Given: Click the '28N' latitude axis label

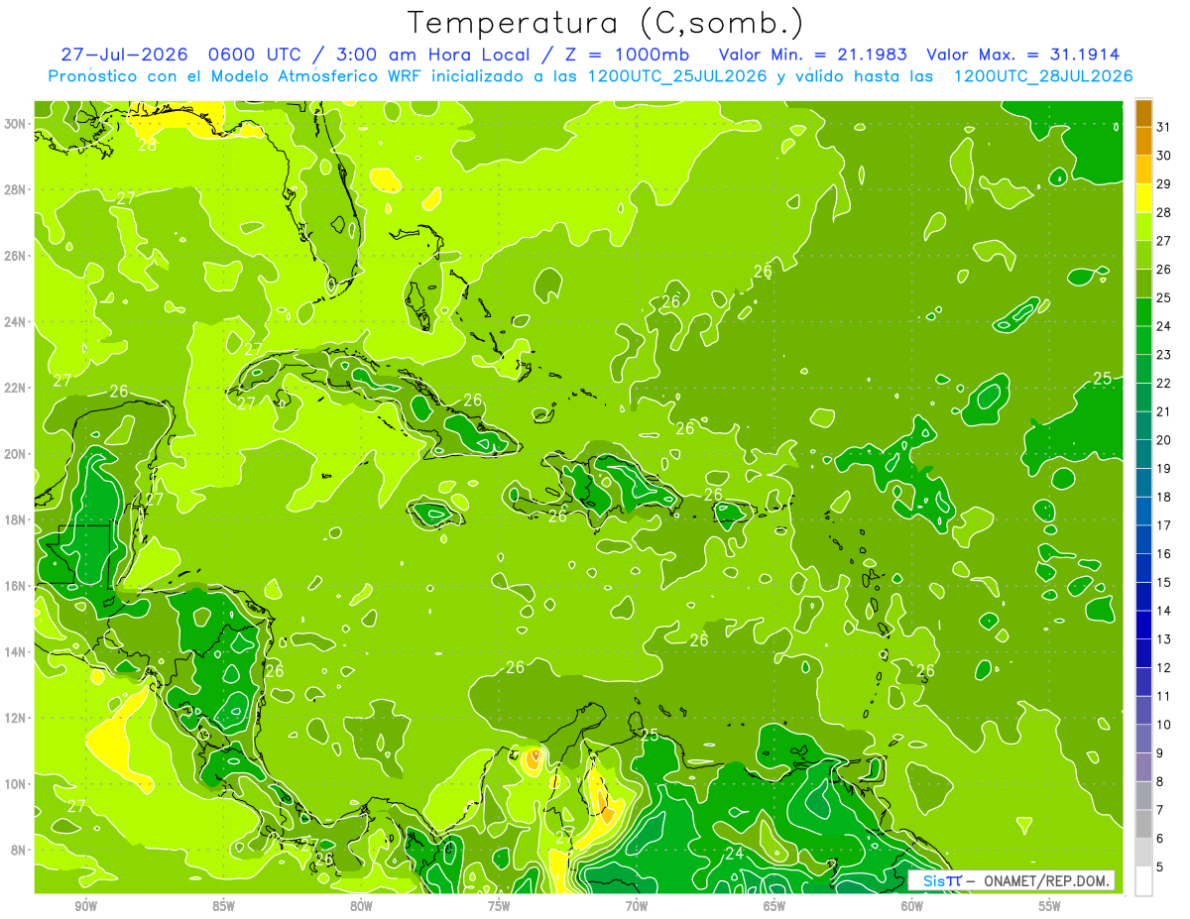Looking at the screenshot, I should pos(16,189).
